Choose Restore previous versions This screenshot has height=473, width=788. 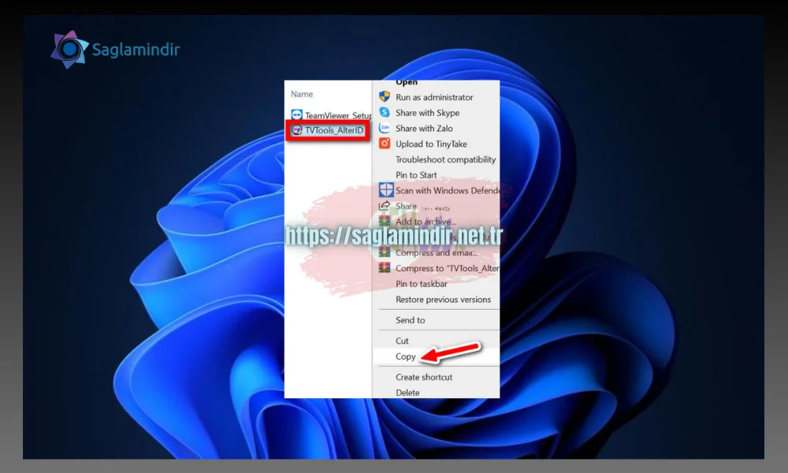pyautogui.click(x=443, y=299)
